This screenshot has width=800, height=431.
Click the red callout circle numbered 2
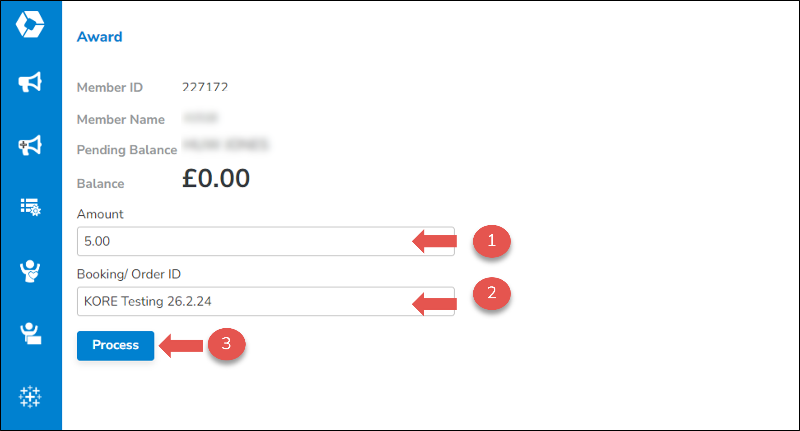[x=491, y=293]
